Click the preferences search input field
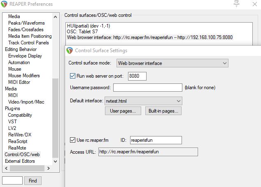The image size is (261, 187). coord(12,180)
